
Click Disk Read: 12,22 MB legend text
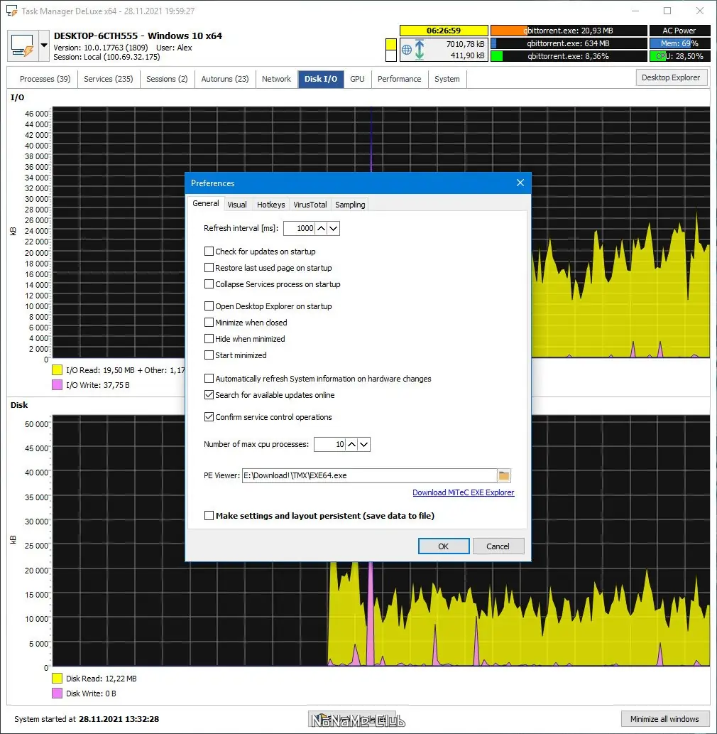click(x=101, y=679)
